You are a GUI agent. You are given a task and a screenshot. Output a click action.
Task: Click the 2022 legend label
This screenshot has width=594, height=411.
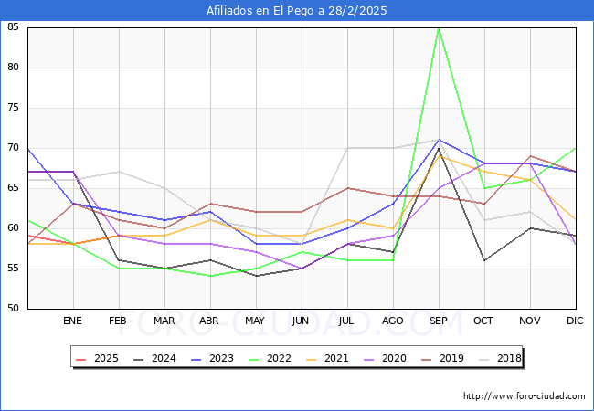coord(279,358)
